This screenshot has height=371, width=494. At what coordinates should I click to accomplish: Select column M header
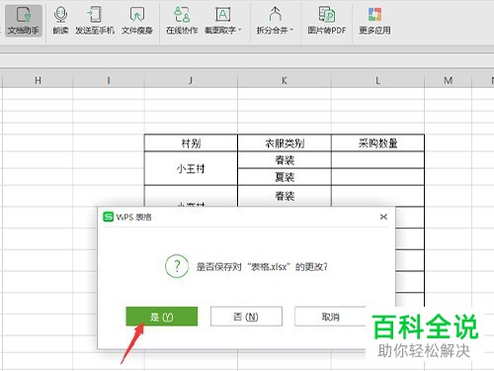(x=448, y=80)
